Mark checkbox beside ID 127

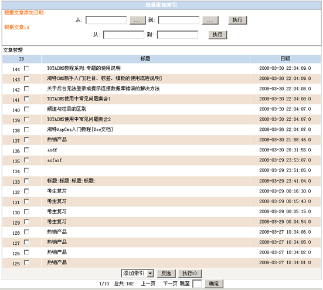click(x=26, y=242)
